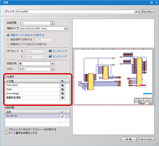Screen dimensions: 159x146
Task: Uncheck the Cir-RT-01 sheet print checkmark
Action: click(62, 116)
